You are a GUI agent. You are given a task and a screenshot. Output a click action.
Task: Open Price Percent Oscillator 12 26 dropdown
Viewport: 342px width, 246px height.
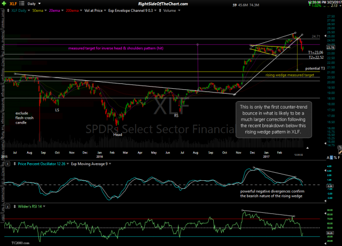click(x=68, y=164)
